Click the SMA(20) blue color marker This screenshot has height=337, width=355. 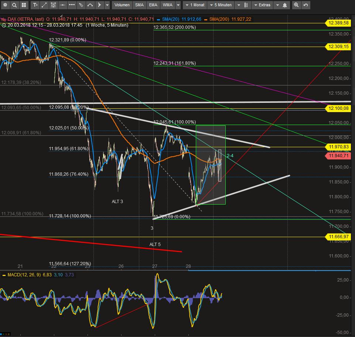click(x=158, y=20)
